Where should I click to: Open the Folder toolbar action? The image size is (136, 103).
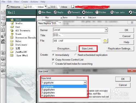tap(101, 12)
